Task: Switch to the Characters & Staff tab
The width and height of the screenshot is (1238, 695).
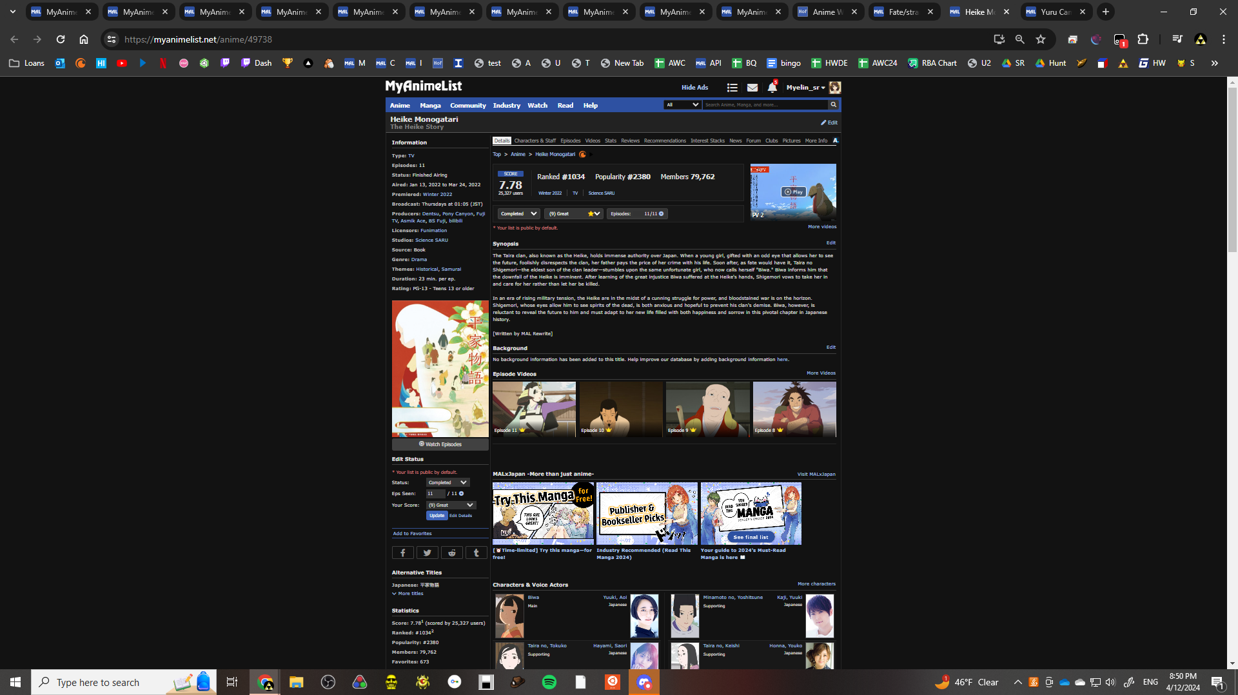Action: coord(535,141)
